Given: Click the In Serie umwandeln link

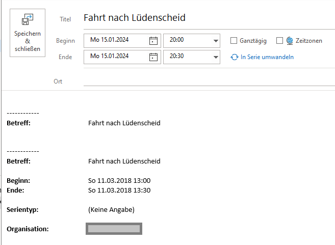Looking at the screenshot, I should pyautogui.click(x=267, y=57).
